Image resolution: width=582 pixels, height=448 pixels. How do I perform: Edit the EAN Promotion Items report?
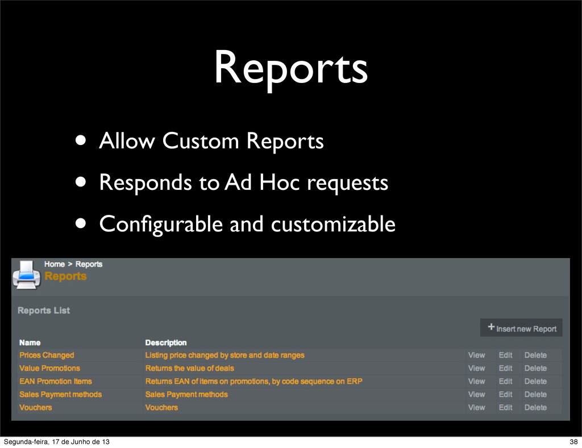pos(505,381)
